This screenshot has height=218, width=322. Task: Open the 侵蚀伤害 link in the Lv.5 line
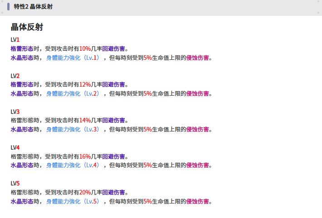pyautogui.click(x=198, y=201)
